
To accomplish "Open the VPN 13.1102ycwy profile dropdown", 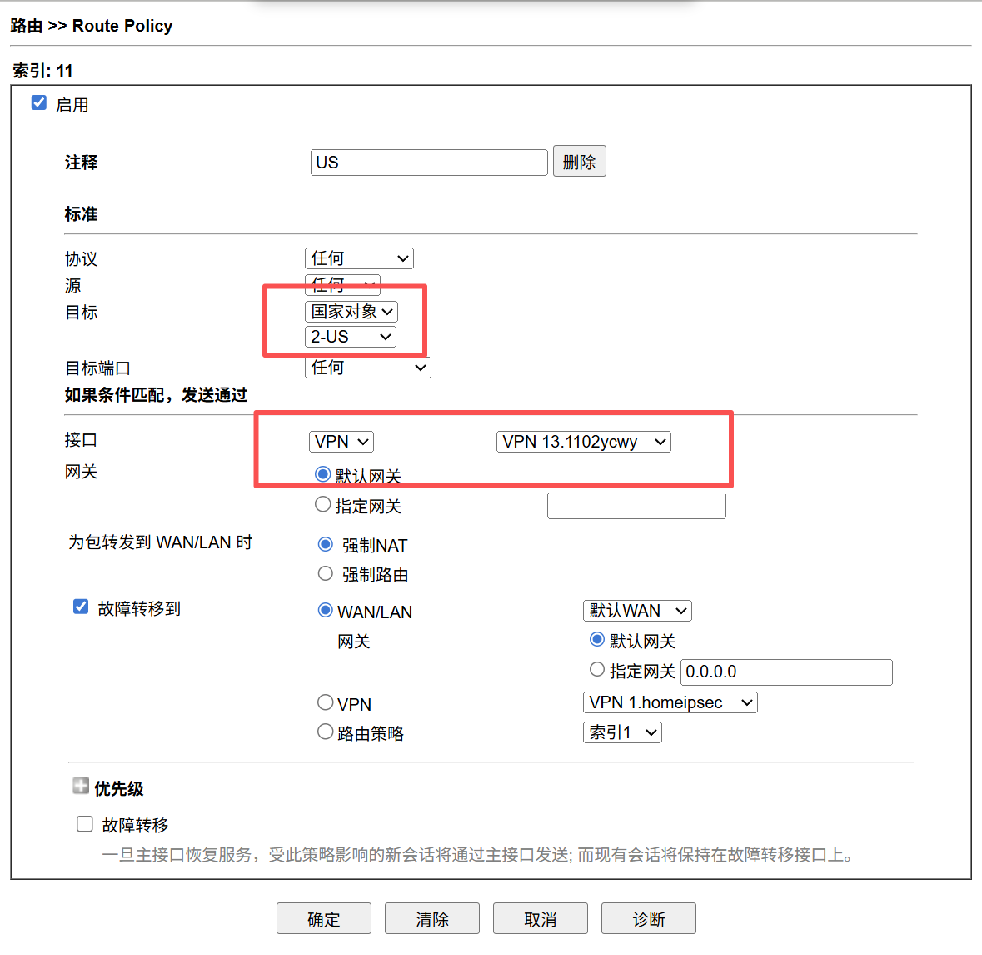I will tap(584, 442).
